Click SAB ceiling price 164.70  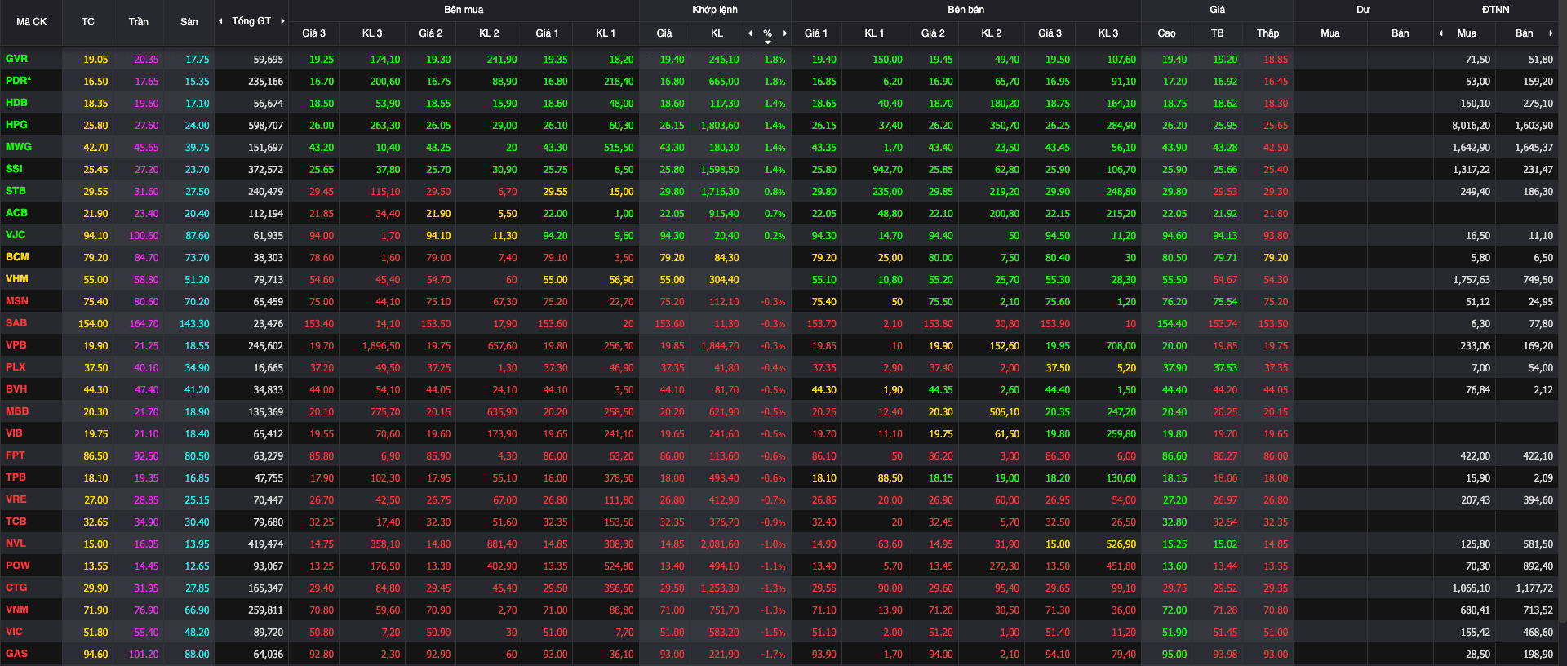[144, 324]
